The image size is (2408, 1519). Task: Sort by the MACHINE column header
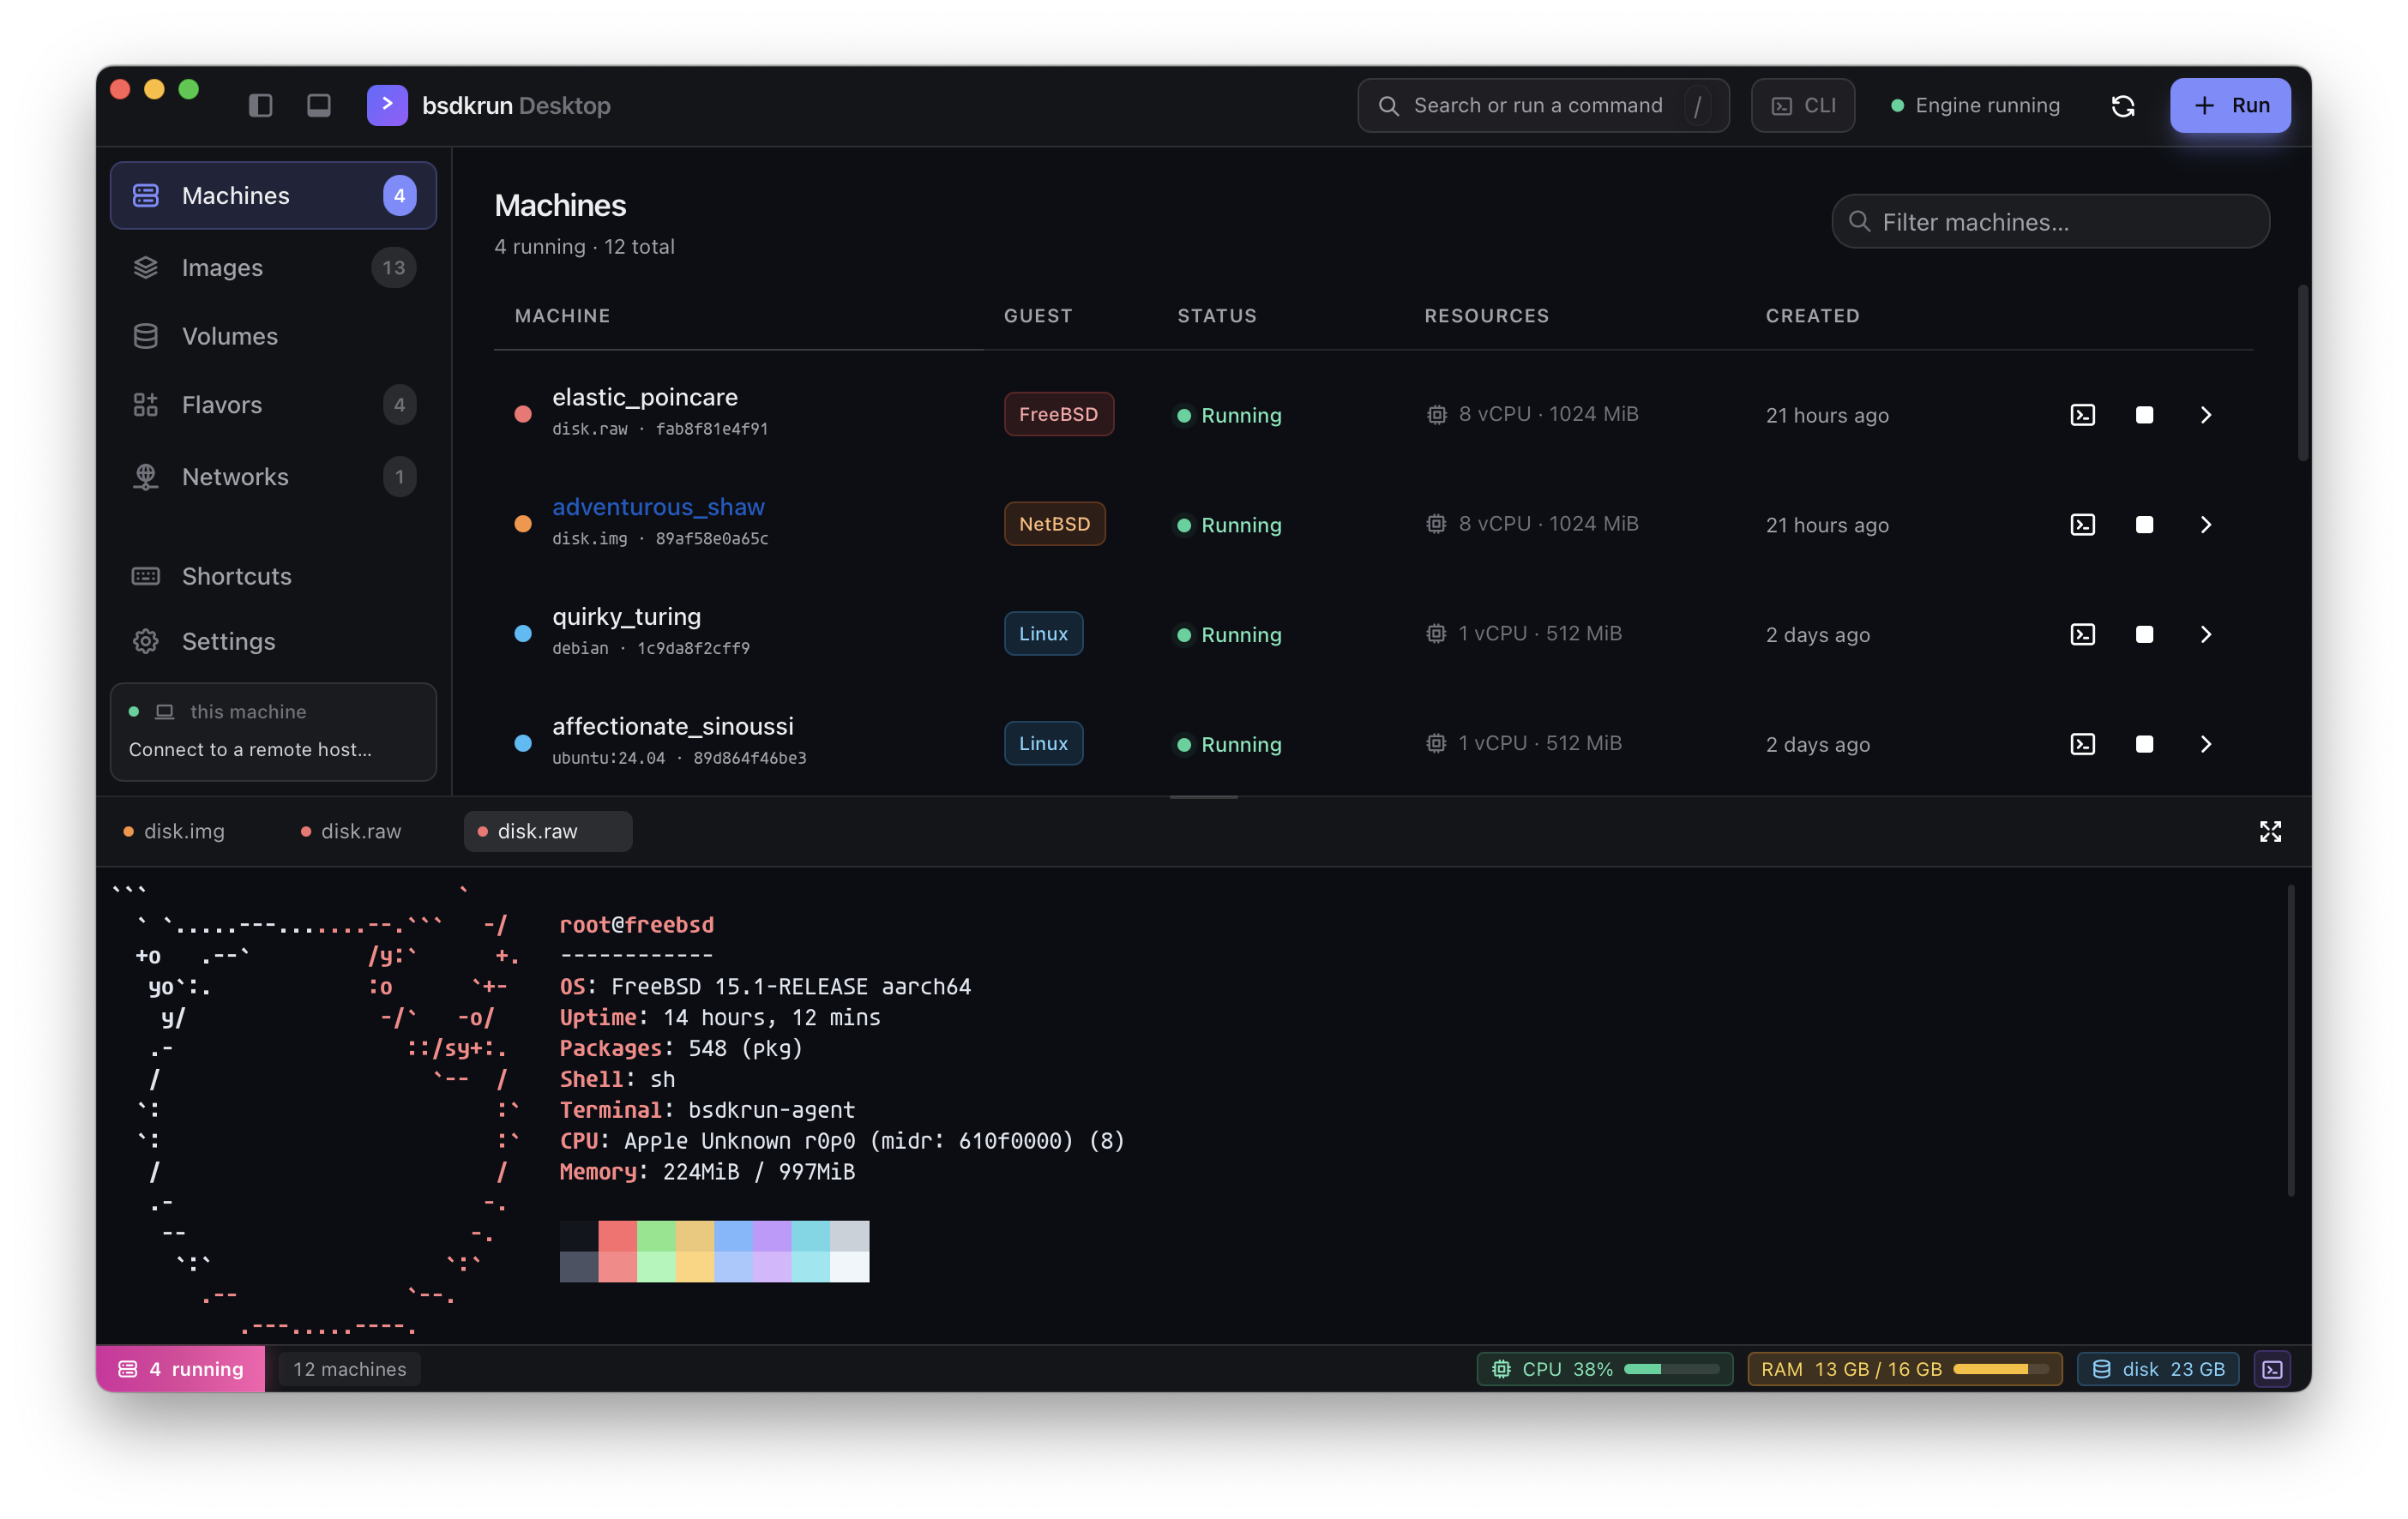[562, 315]
